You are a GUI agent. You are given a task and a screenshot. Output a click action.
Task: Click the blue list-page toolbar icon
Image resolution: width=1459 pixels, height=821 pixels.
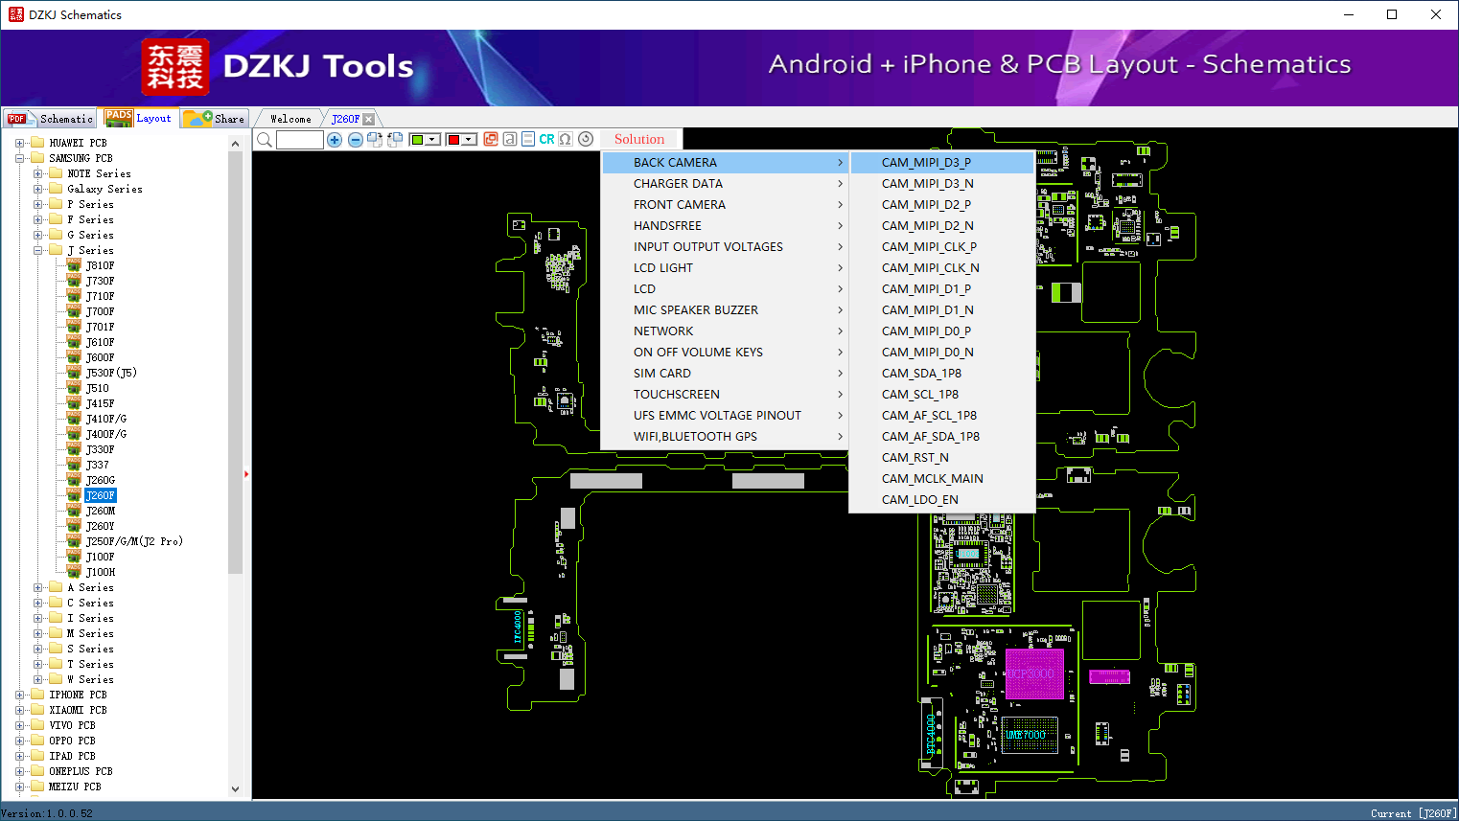point(528,139)
